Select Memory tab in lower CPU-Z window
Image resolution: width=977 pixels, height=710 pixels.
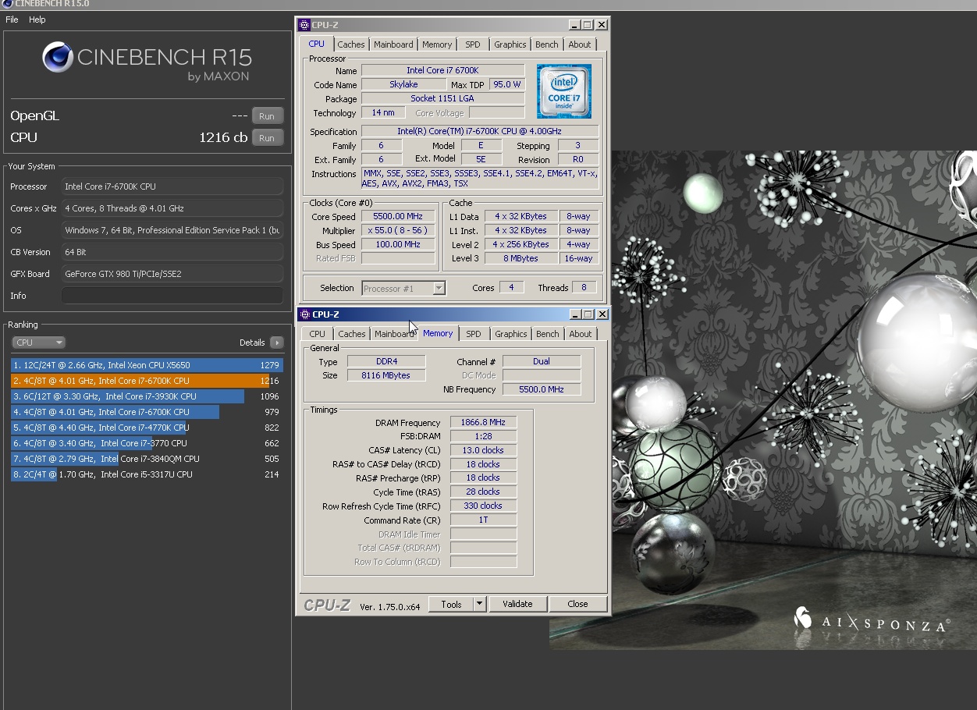[438, 333]
